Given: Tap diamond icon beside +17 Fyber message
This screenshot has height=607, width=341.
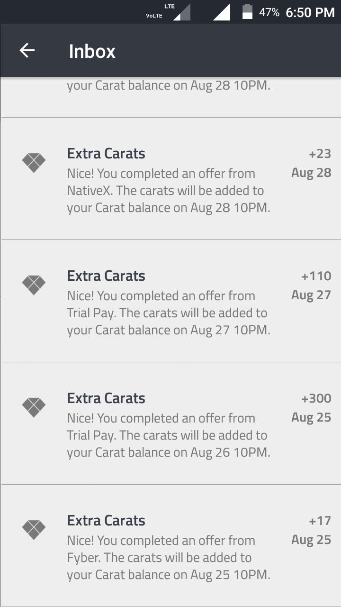Looking at the screenshot, I should pyautogui.click(x=34, y=530).
